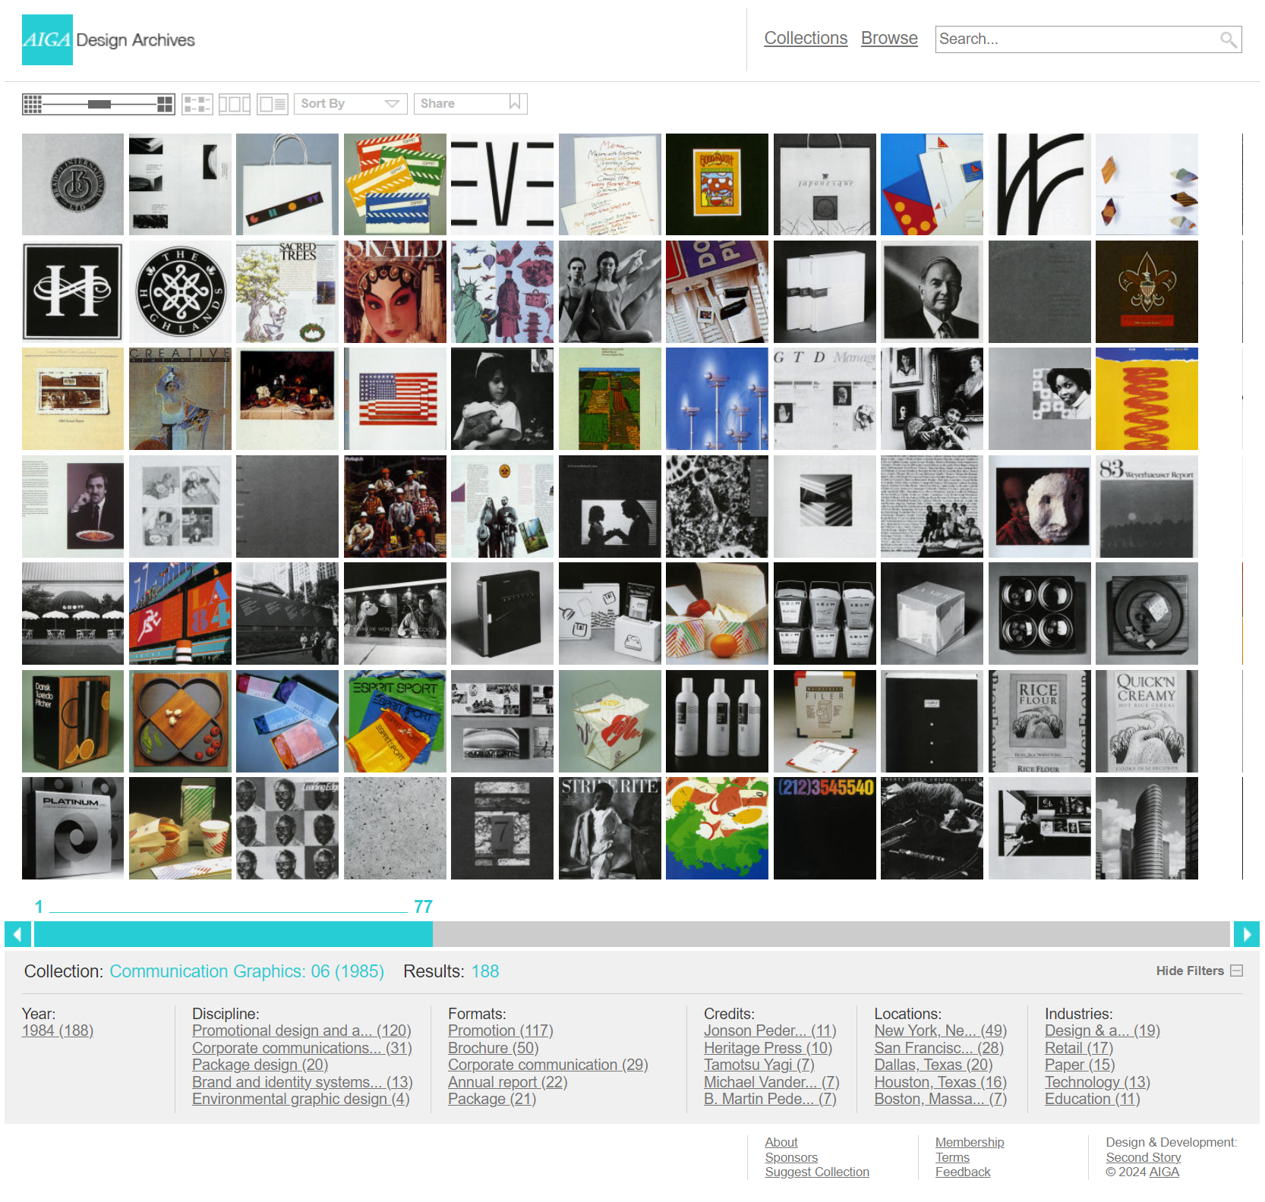The width and height of the screenshot is (1265, 1202).
Task: Click the small-grid icon on the thumbnail size control
Action: [x=32, y=104]
